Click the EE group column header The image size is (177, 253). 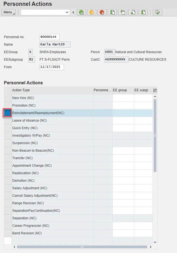123,90
